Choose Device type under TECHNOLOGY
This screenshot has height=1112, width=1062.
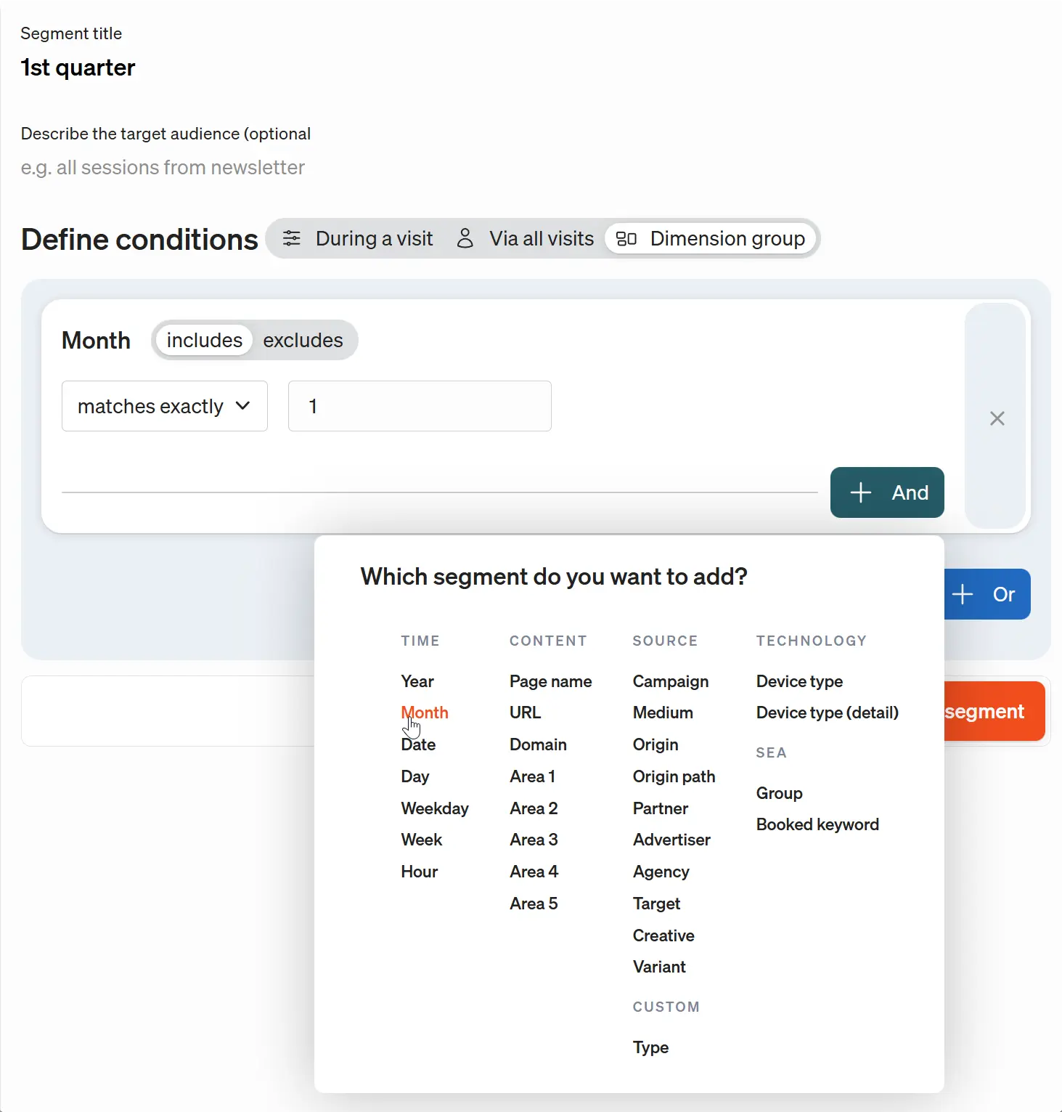point(799,681)
